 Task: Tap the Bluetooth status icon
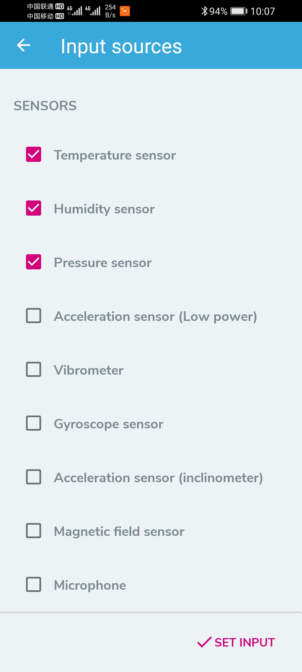tap(204, 11)
